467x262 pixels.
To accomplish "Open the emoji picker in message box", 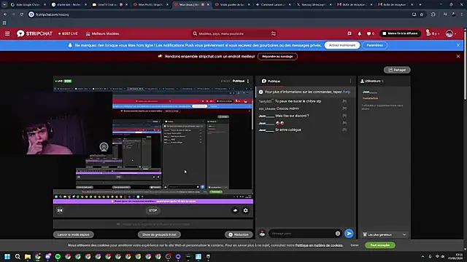I will pyautogui.click(x=338, y=234).
